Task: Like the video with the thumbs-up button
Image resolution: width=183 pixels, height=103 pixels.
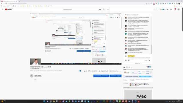Action: [85, 71]
